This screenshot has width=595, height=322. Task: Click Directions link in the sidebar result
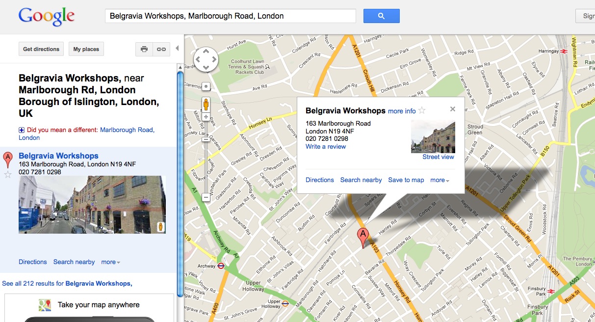click(x=33, y=262)
